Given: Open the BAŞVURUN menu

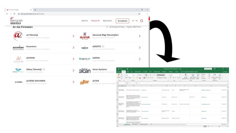Looking at the screenshot, I should tap(108, 21).
